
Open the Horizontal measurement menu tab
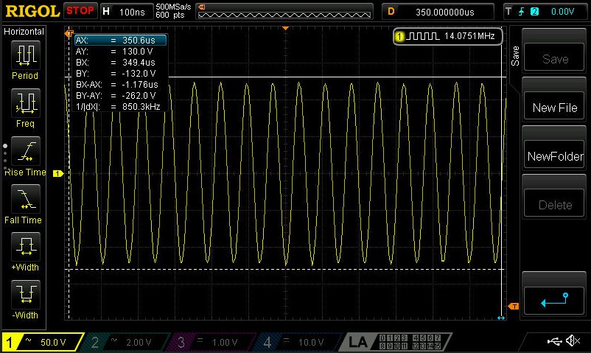[24, 32]
